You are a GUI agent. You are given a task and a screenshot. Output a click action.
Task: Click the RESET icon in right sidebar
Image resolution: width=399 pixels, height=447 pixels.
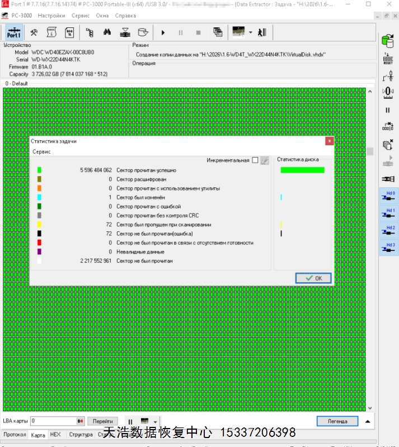pyautogui.click(x=387, y=60)
